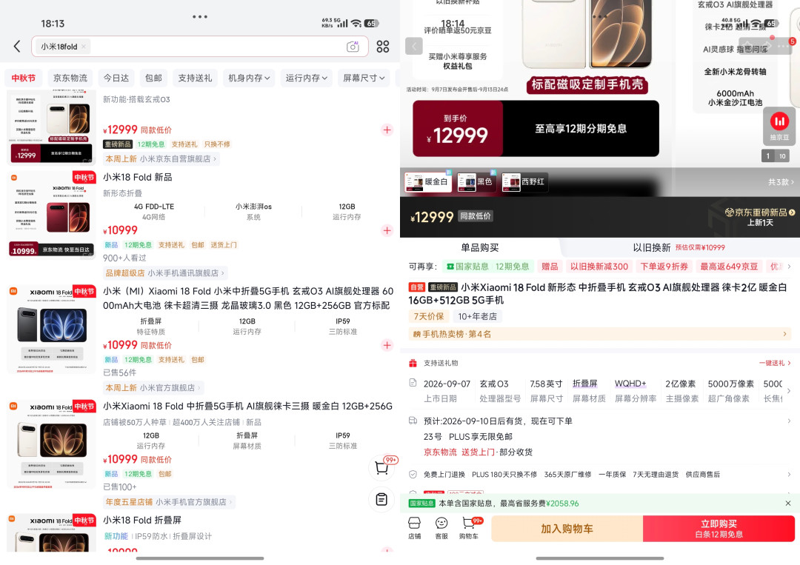800x565 pixels.
Task: Open the floating orders clipboard icon
Action: [x=381, y=499]
